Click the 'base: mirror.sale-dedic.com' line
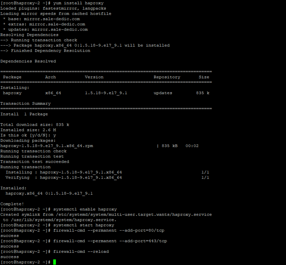286x265 pixels. point(41,19)
